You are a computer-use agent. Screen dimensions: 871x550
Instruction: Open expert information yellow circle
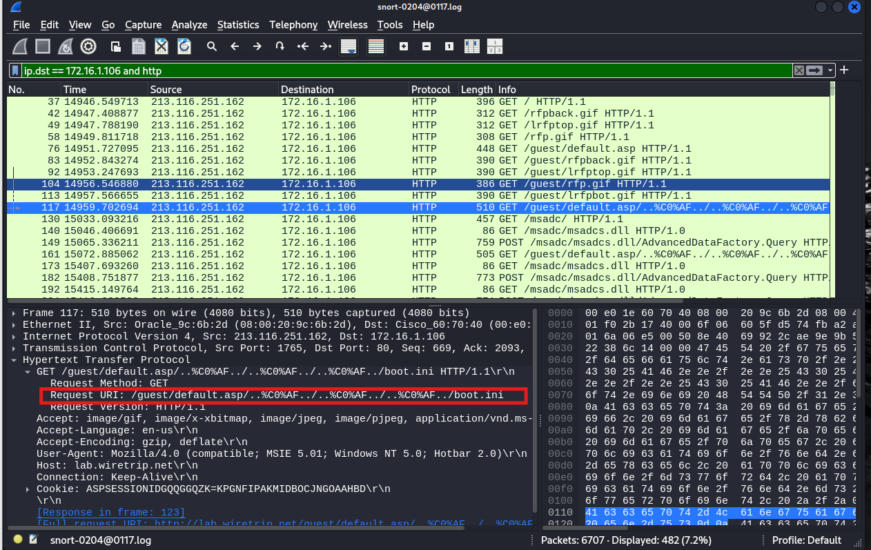pos(18,540)
